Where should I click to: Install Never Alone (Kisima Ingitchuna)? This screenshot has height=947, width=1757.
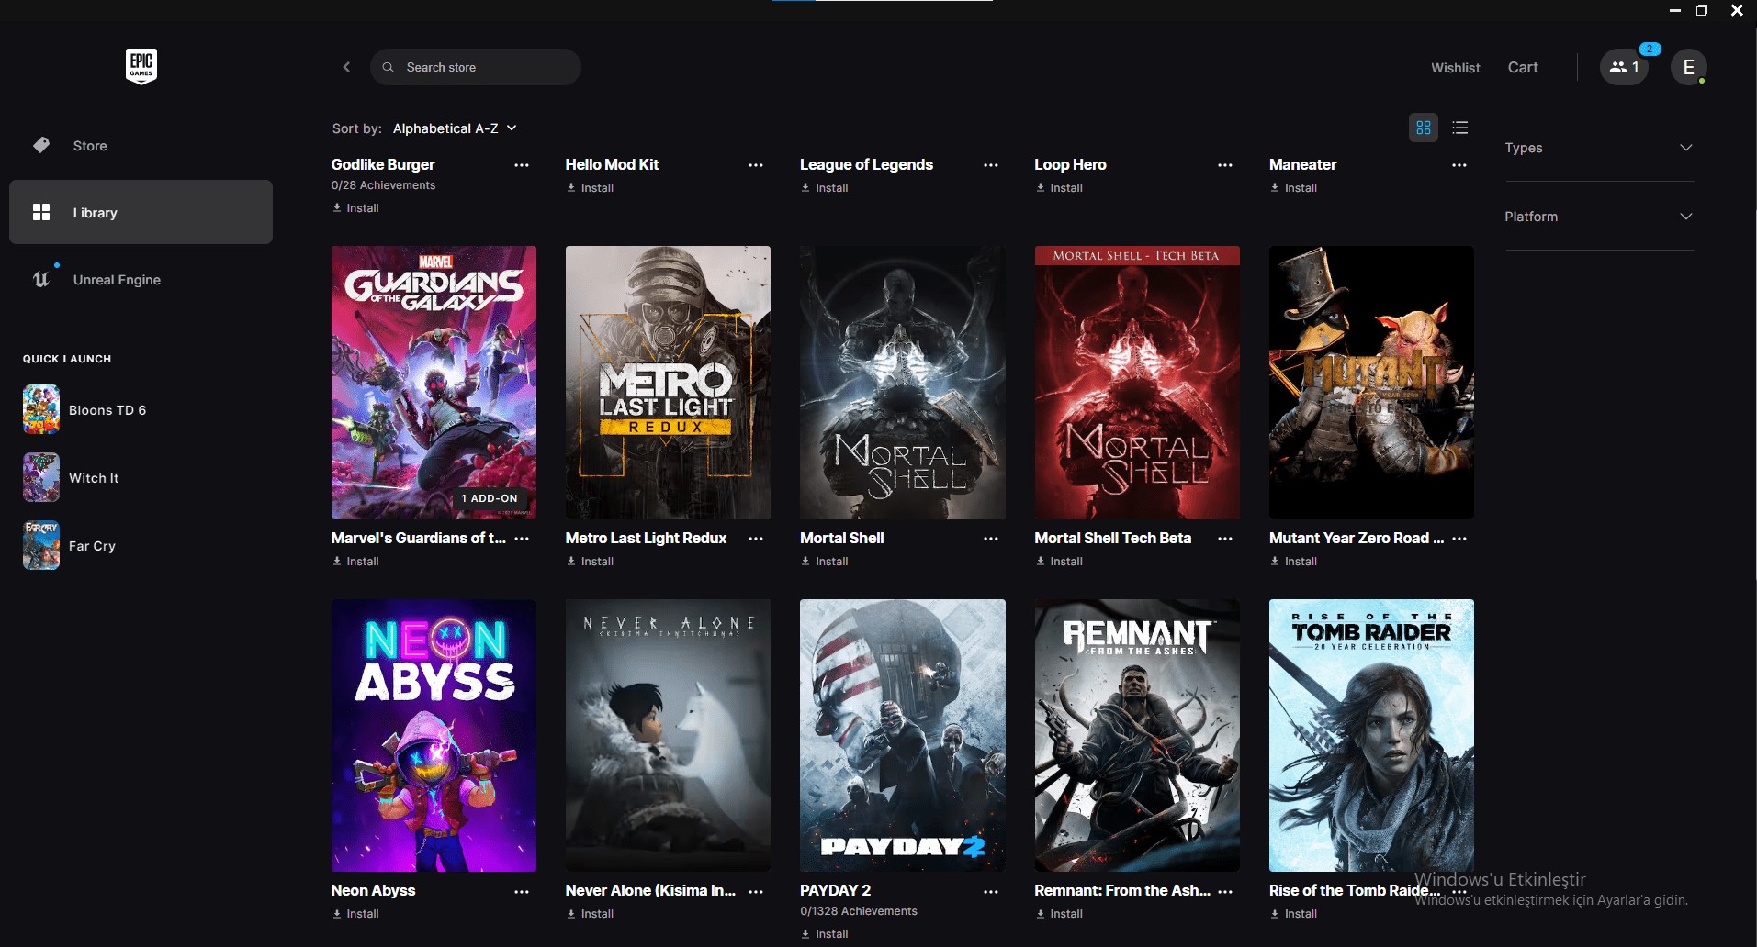click(590, 914)
